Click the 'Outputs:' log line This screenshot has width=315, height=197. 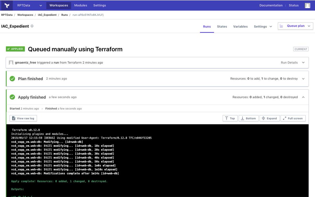point(18,189)
